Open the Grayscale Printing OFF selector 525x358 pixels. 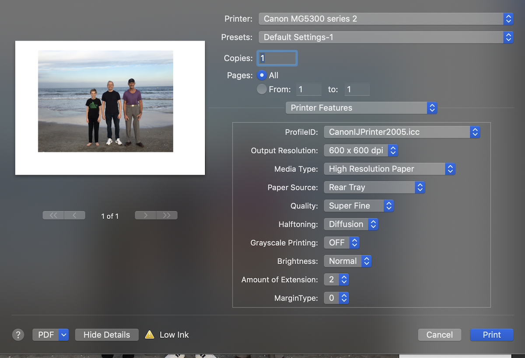point(341,243)
